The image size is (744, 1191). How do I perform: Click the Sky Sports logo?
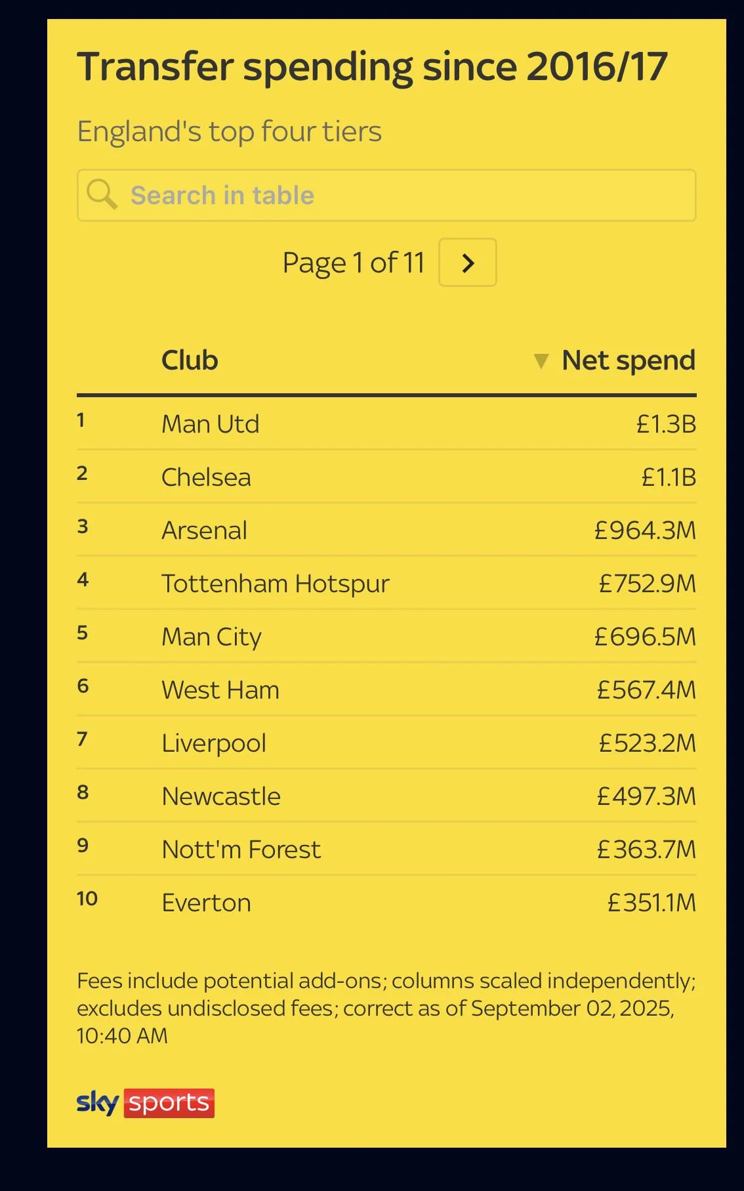[146, 1103]
